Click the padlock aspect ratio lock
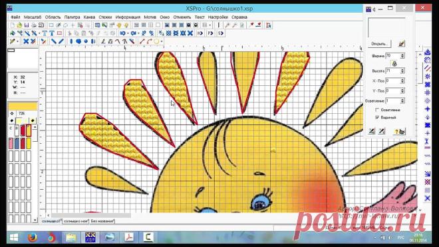 click(394, 64)
